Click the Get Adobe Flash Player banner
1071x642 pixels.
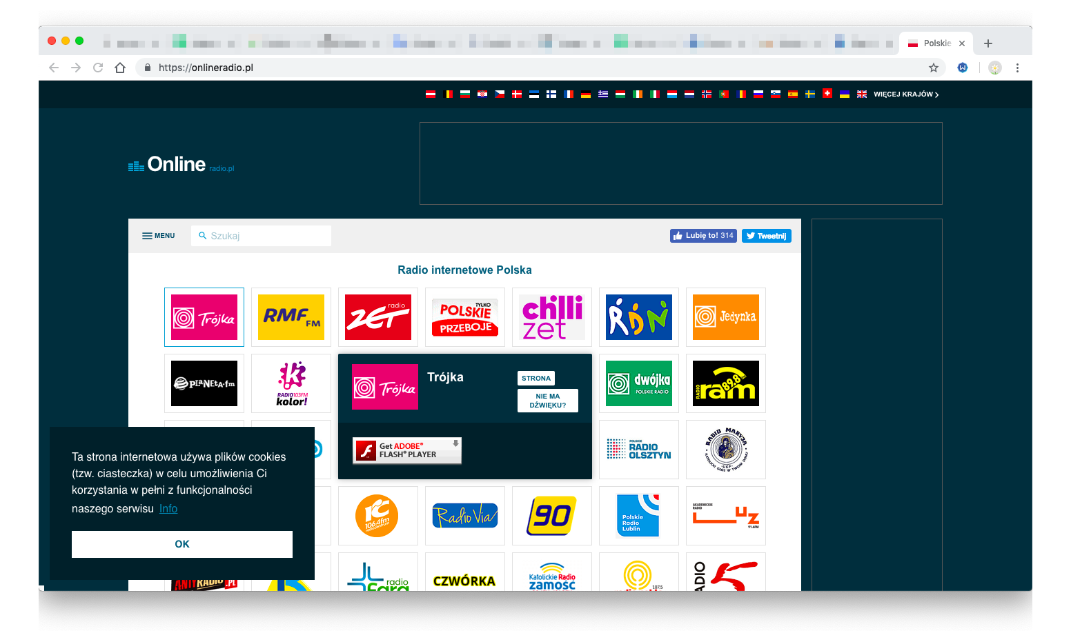click(x=406, y=450)
